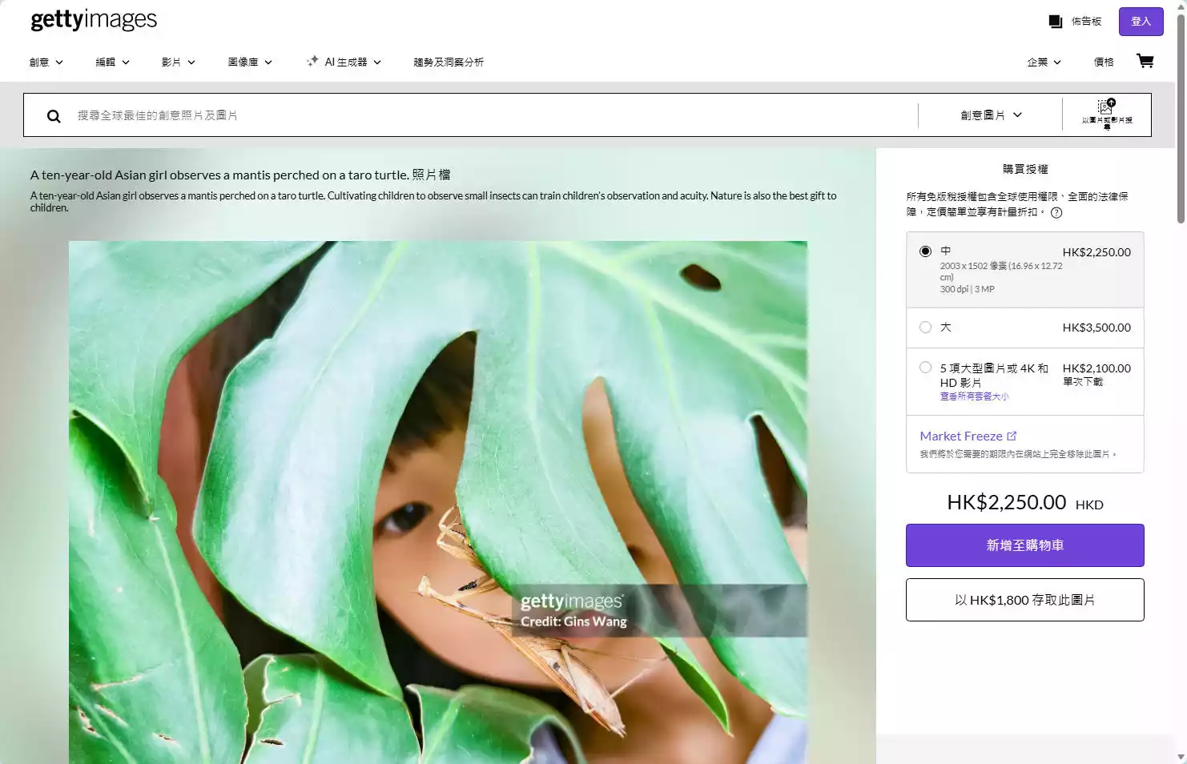Click the HK$2,250.00 total price text
Viewport: 1187px width, 764px height.
1006,502
